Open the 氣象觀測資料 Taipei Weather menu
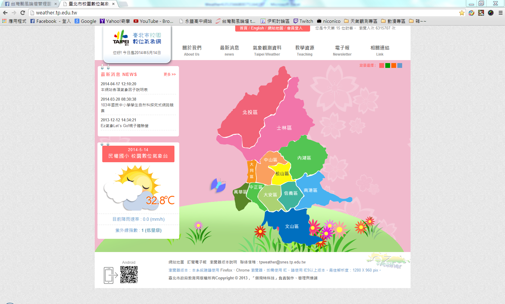 (x=267, y=50)
